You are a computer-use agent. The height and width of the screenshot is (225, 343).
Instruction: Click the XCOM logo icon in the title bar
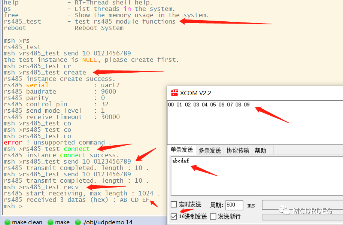pyautogui.click(x=175, y=93)
